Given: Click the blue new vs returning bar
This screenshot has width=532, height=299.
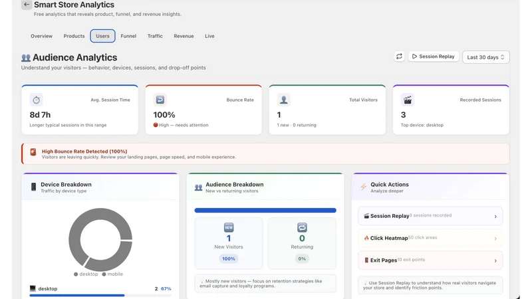Looking at the screenshot, I should [265, 210].
